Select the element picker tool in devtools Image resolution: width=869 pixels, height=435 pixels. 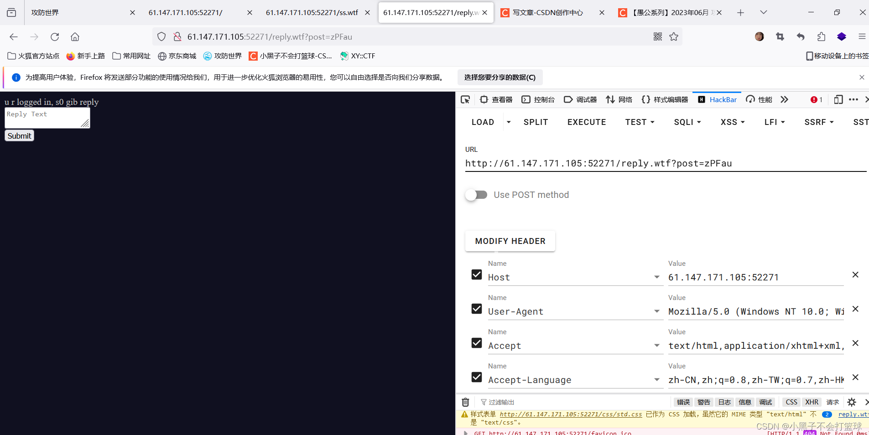point(465,99)
